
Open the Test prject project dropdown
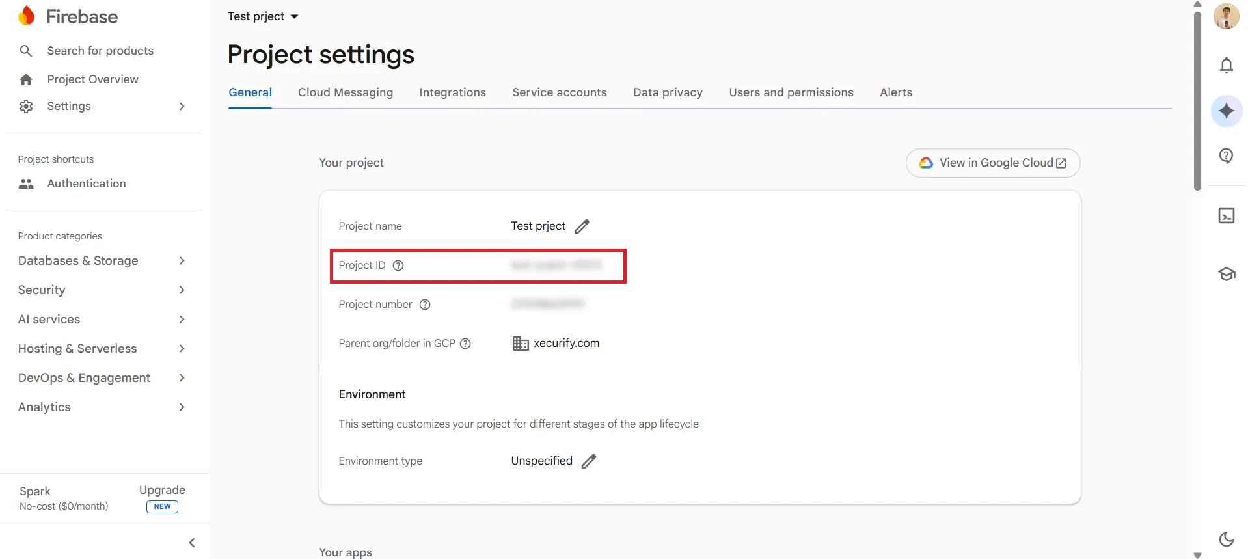click(263, 16)
